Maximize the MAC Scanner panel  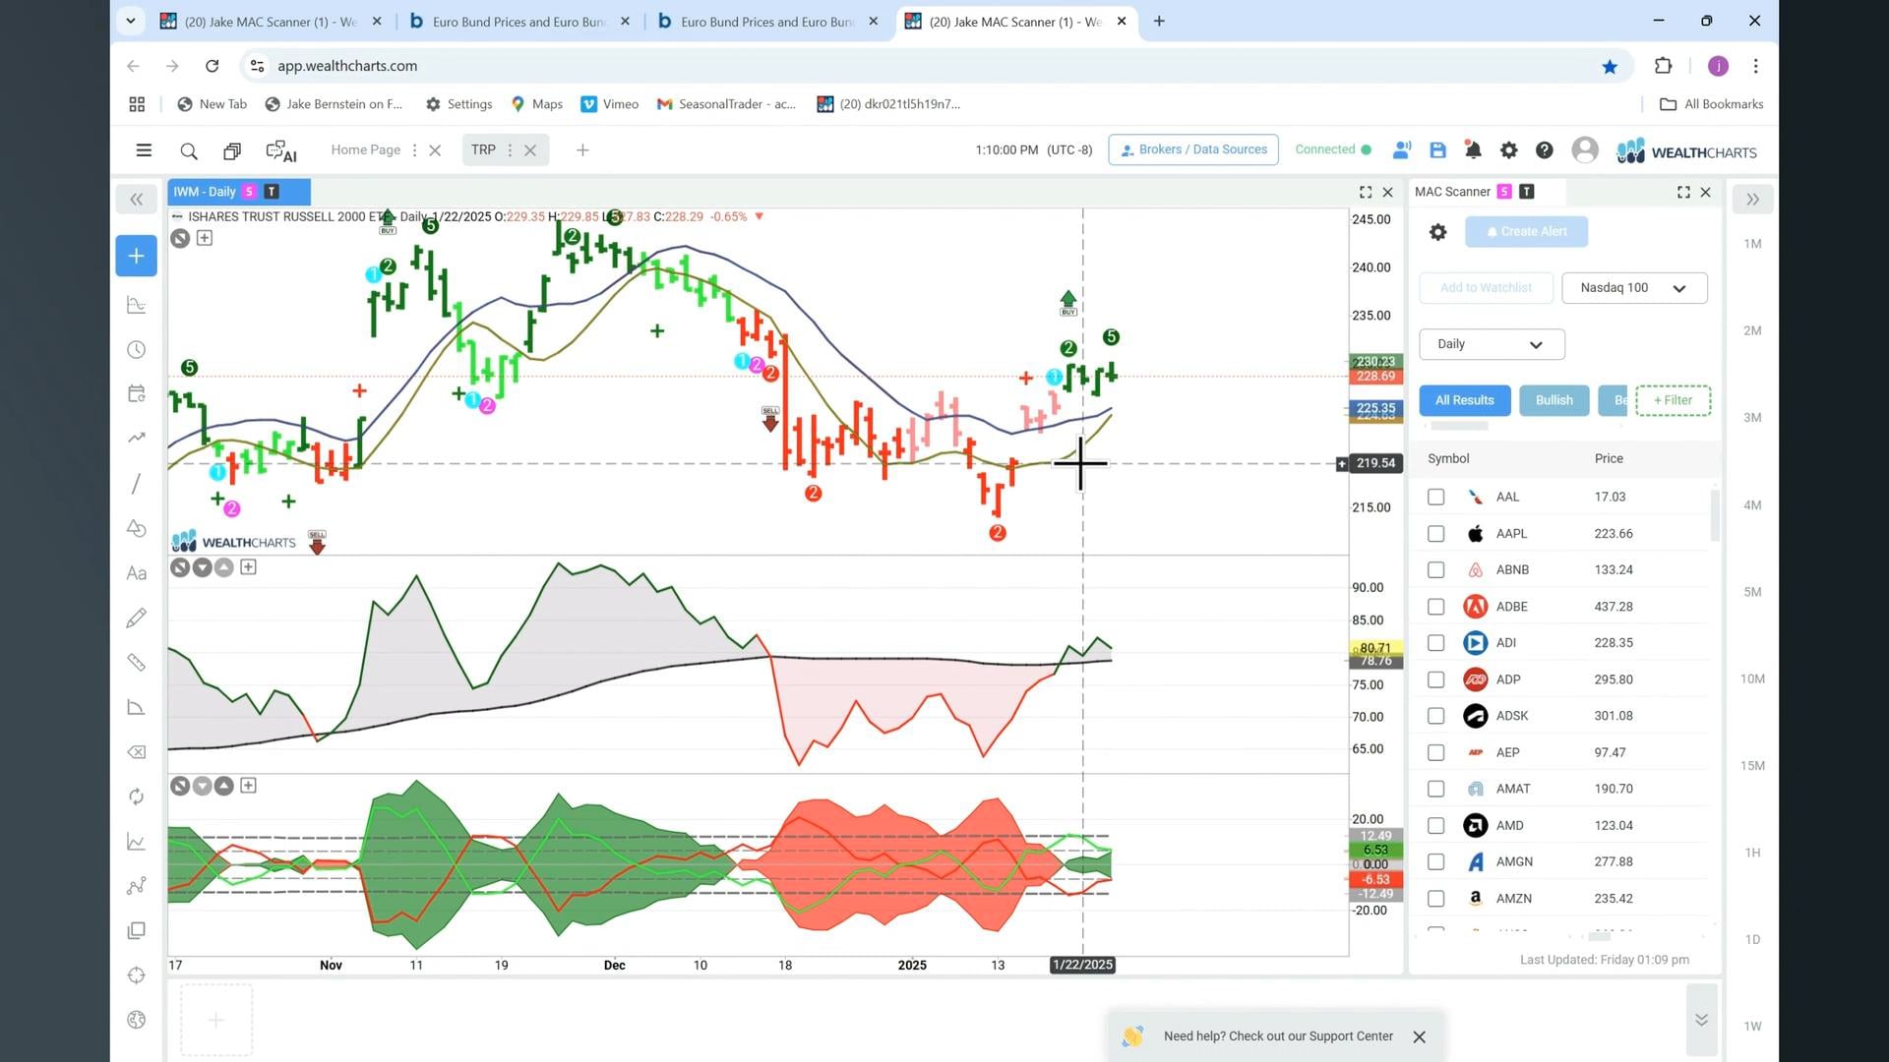pyautogui.click(x=1683, y=192)
